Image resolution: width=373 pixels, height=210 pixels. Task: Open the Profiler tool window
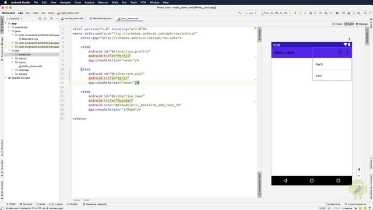pos(72,204)
